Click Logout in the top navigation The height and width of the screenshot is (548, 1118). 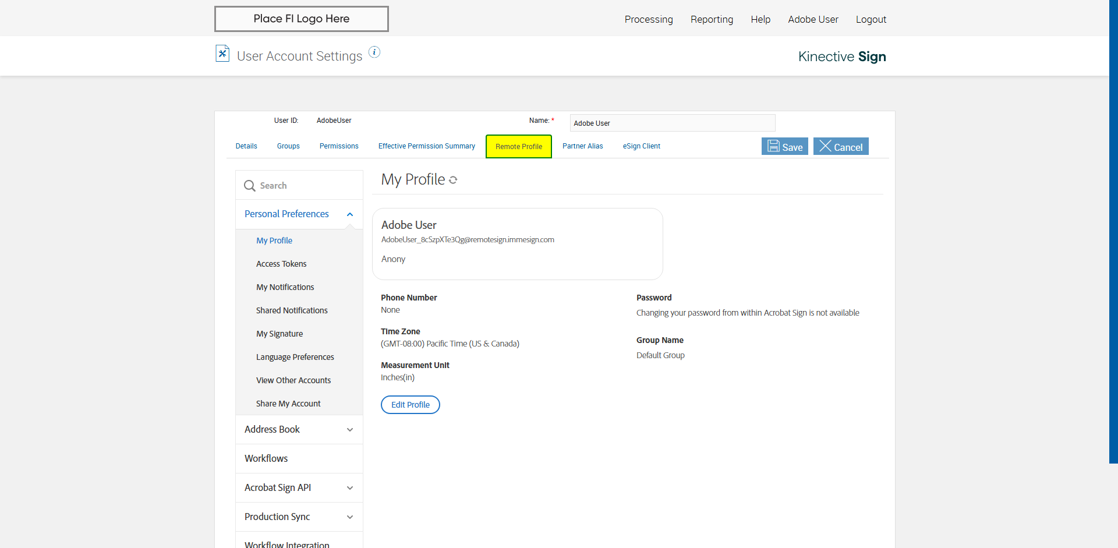871,19
